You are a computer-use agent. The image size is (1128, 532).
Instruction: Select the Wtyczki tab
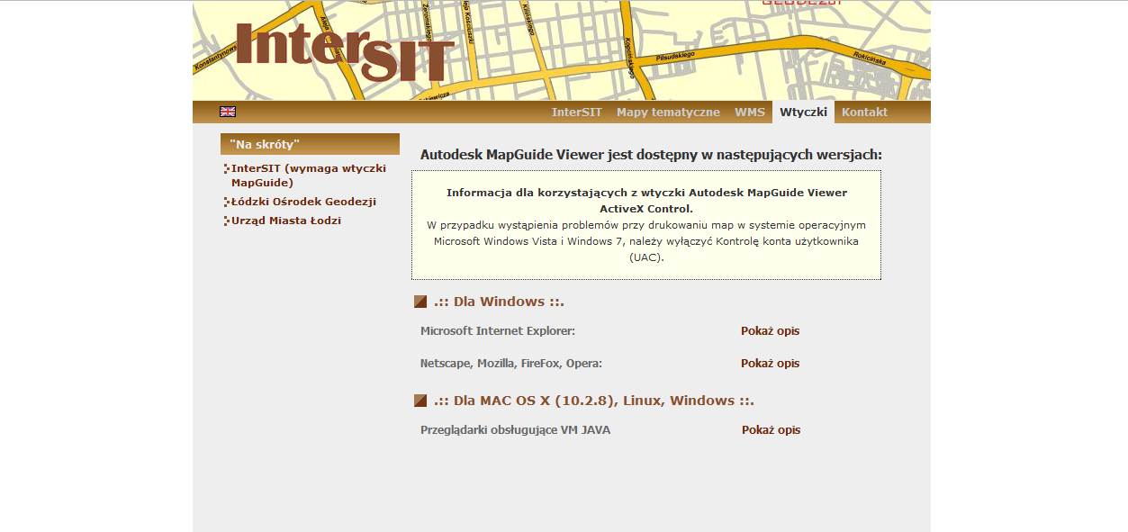(803, 113)
